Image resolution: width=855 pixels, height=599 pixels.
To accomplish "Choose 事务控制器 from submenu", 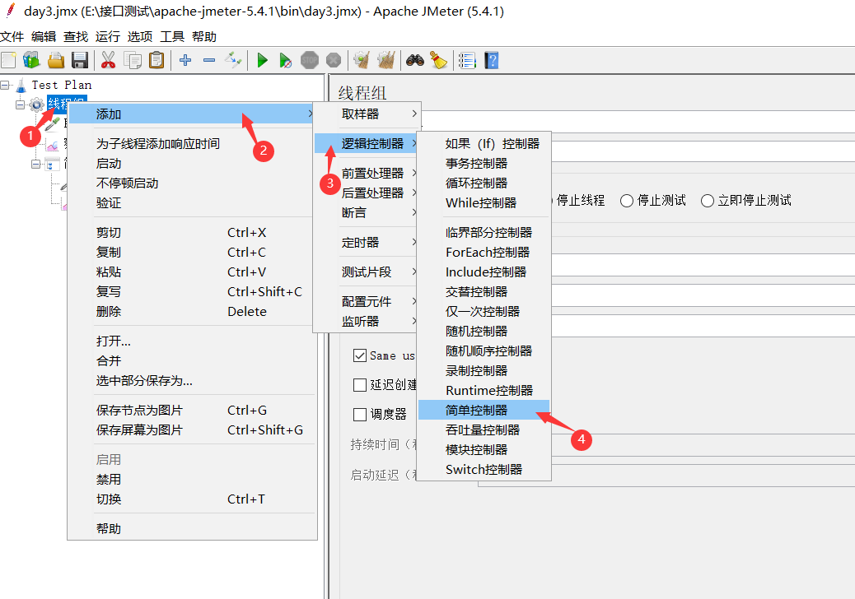I will coord(484,164).
